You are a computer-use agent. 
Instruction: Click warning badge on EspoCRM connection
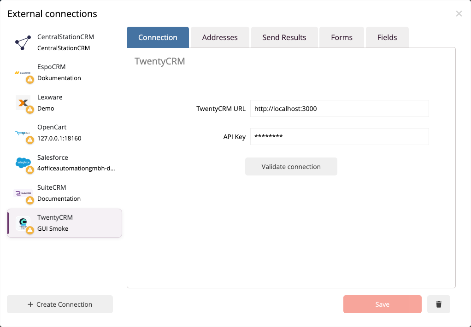pos(30,80)
